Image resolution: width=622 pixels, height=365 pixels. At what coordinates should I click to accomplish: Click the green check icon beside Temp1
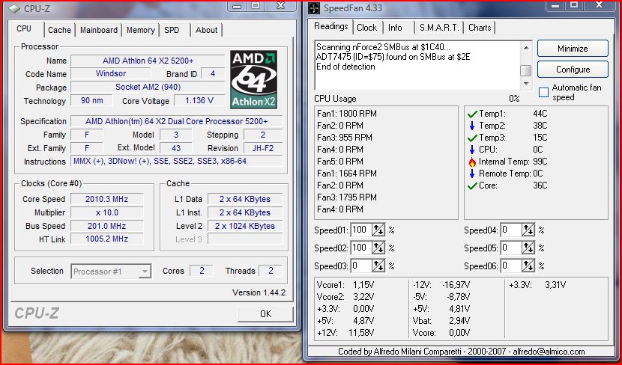472,114
